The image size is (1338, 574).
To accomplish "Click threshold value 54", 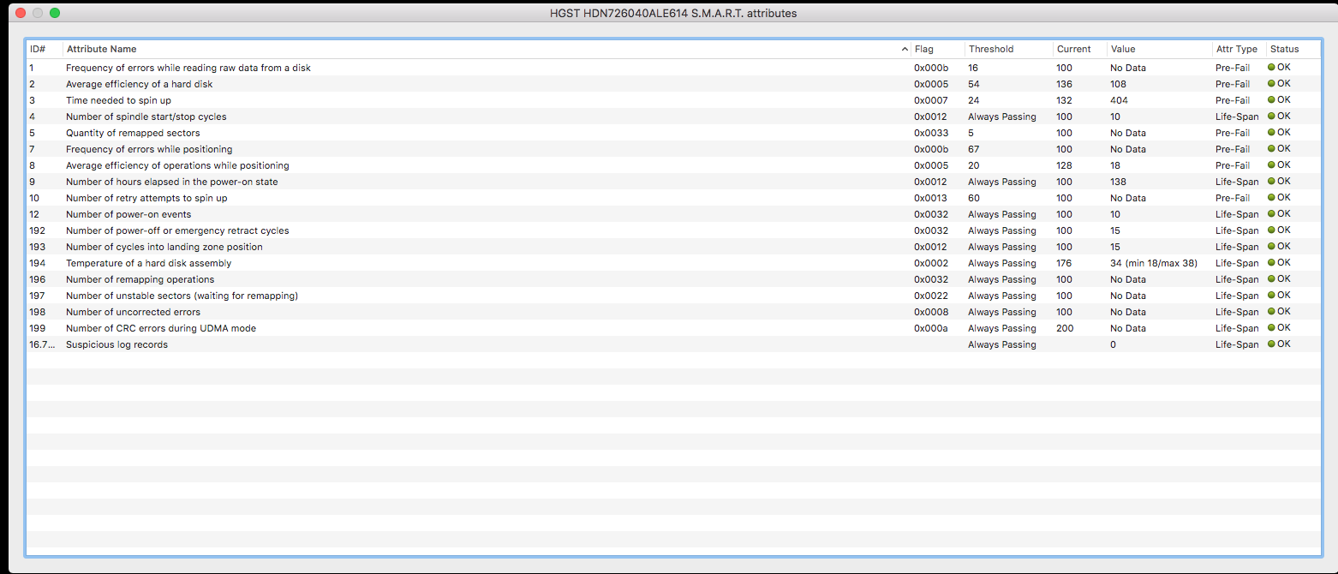I will click(974, 84).
